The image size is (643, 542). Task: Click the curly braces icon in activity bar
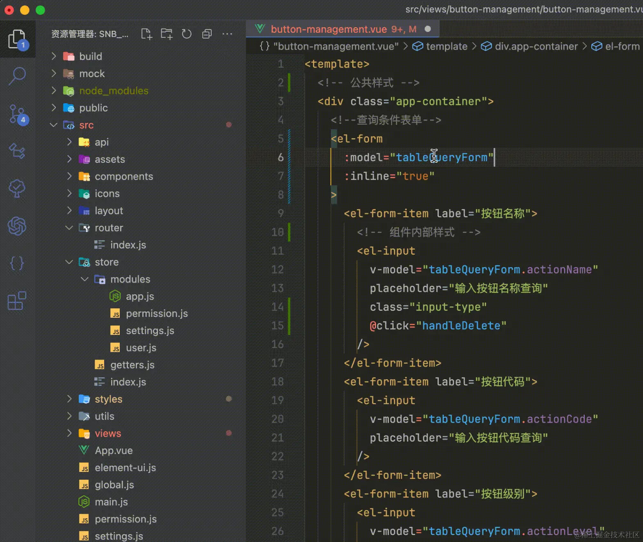(x=17, y=263)
